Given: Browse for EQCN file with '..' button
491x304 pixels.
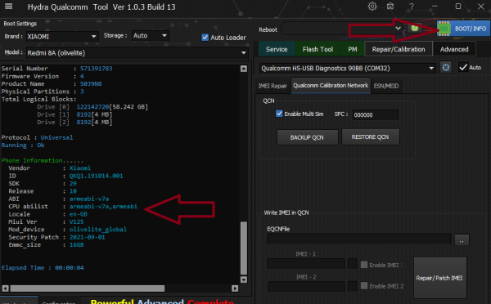Looking at the screenshot, I should (462, 240).
